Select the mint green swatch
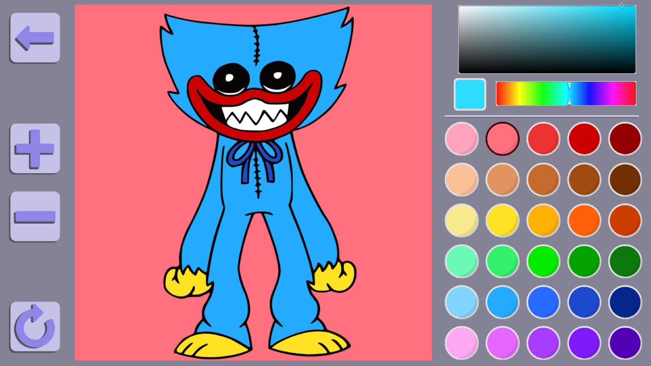This screenshot has width=651, height=366. click(x=461, y=261)
